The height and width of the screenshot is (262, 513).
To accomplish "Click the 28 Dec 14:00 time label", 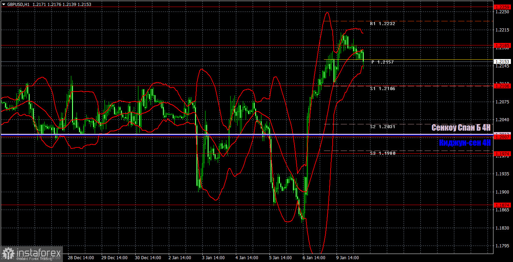I will [81, 258].
